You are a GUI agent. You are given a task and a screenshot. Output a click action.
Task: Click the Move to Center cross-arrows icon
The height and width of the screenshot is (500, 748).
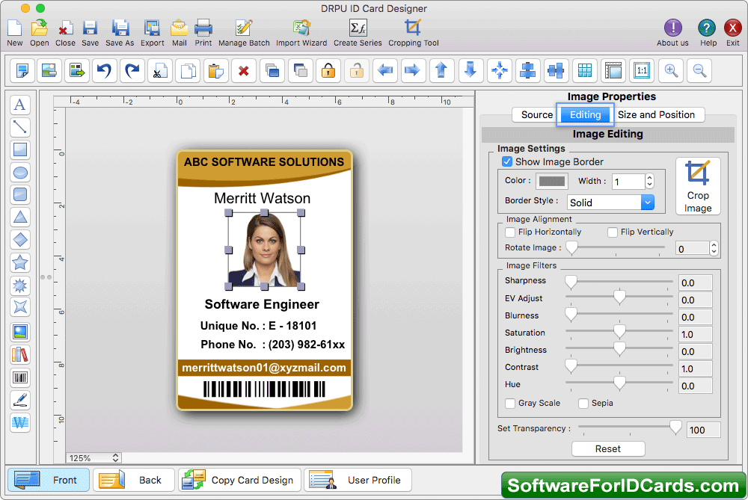(x=500, y=70)
